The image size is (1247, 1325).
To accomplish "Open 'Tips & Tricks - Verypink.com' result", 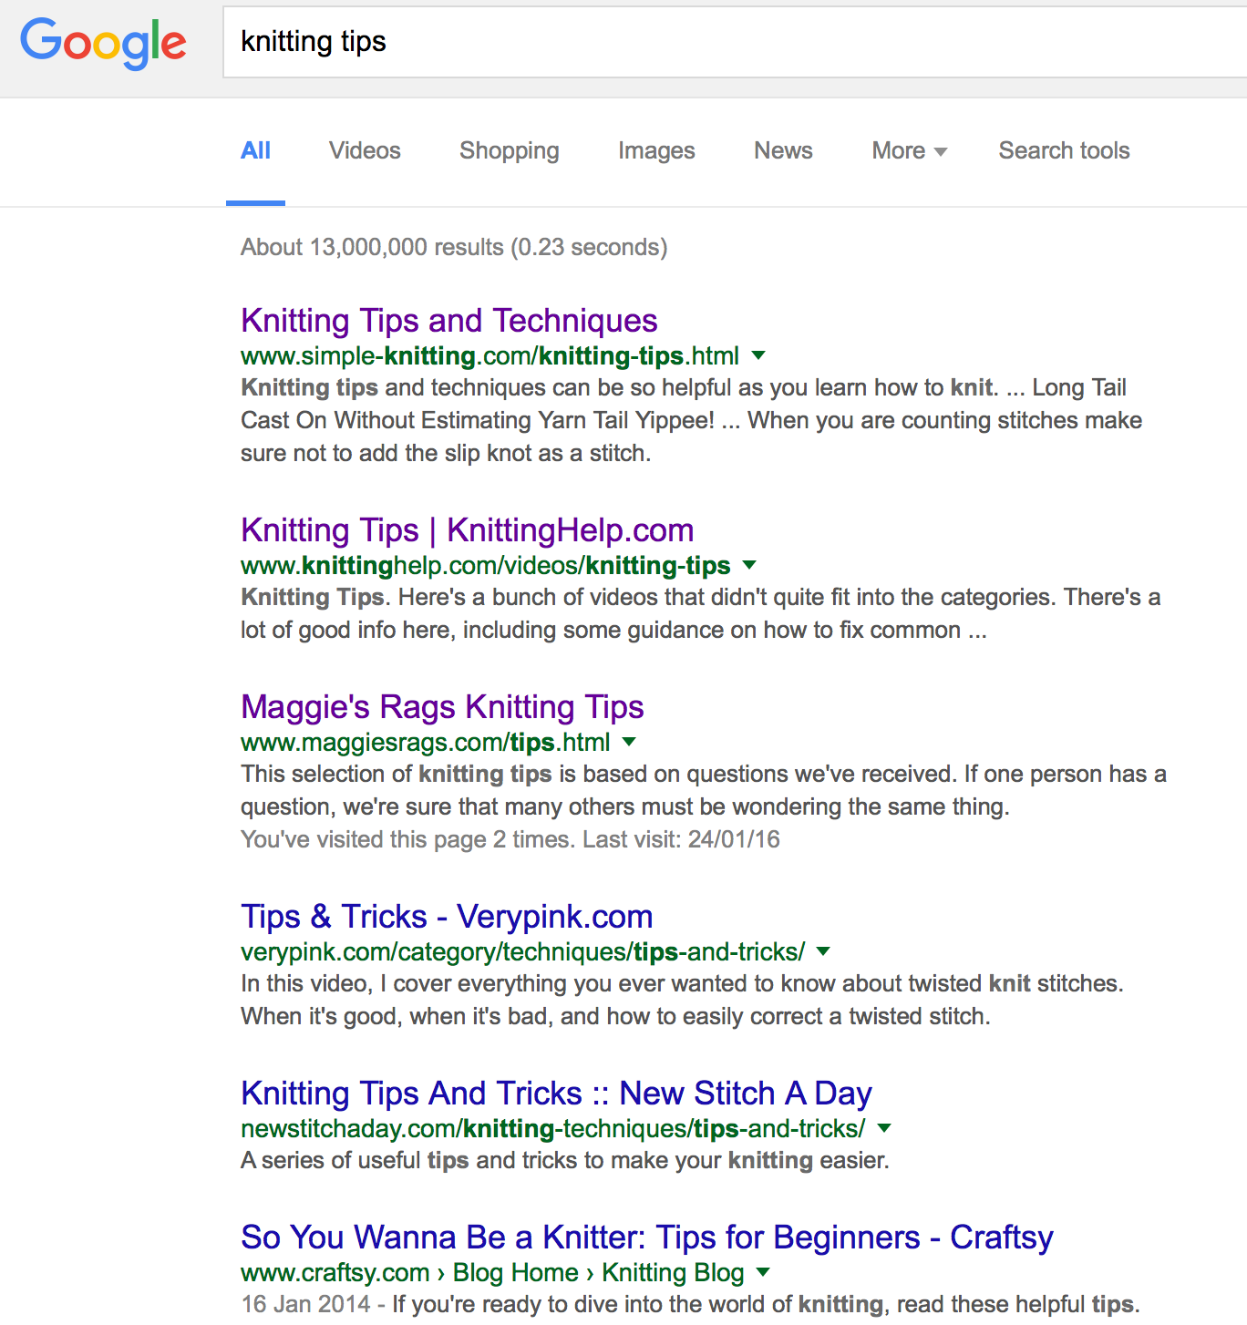I will [x=447, y=917].
